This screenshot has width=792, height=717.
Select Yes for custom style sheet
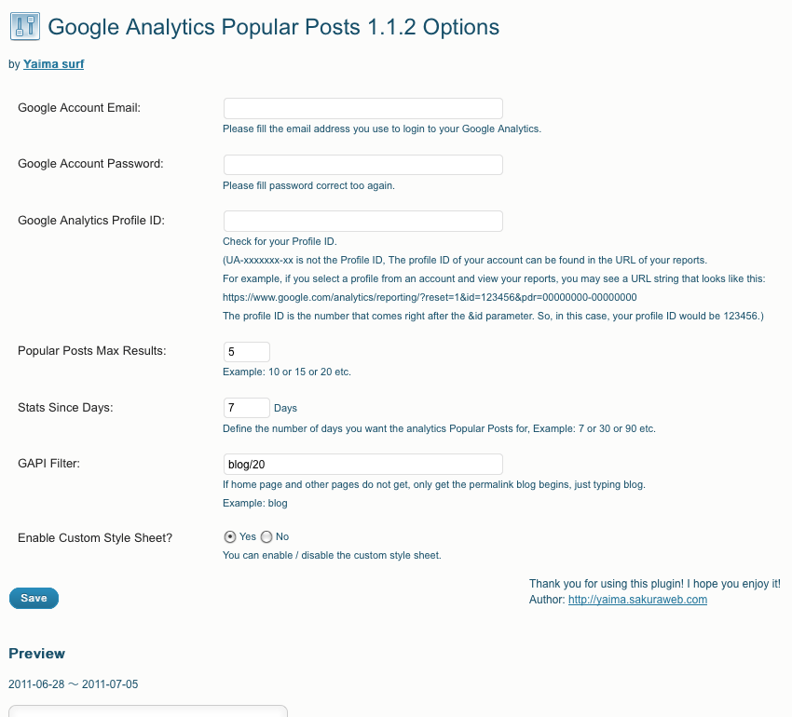tap(230, 536)
